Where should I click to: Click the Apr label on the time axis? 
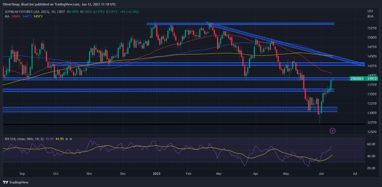pos(255,174)
